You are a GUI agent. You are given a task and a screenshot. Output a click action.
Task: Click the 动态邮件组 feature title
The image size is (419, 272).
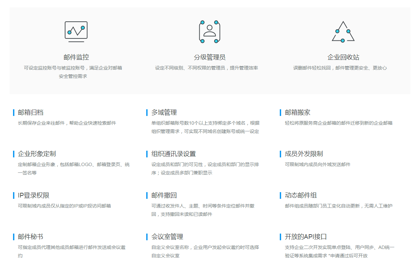coord(301,195)
